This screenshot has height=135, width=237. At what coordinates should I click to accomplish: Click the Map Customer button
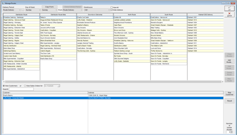(x=229, y=93)
